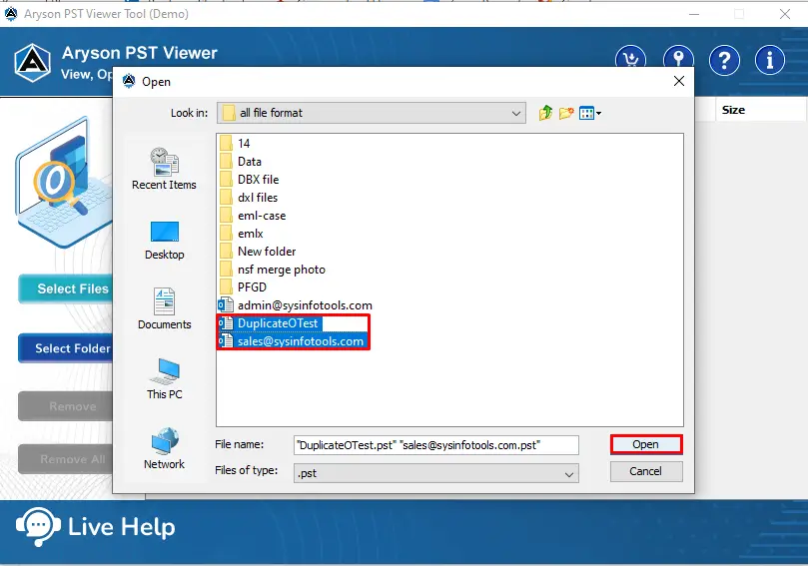Select the DBX file folder
Viewport: 808px width, 566px height.
click(x=249, y=180)
